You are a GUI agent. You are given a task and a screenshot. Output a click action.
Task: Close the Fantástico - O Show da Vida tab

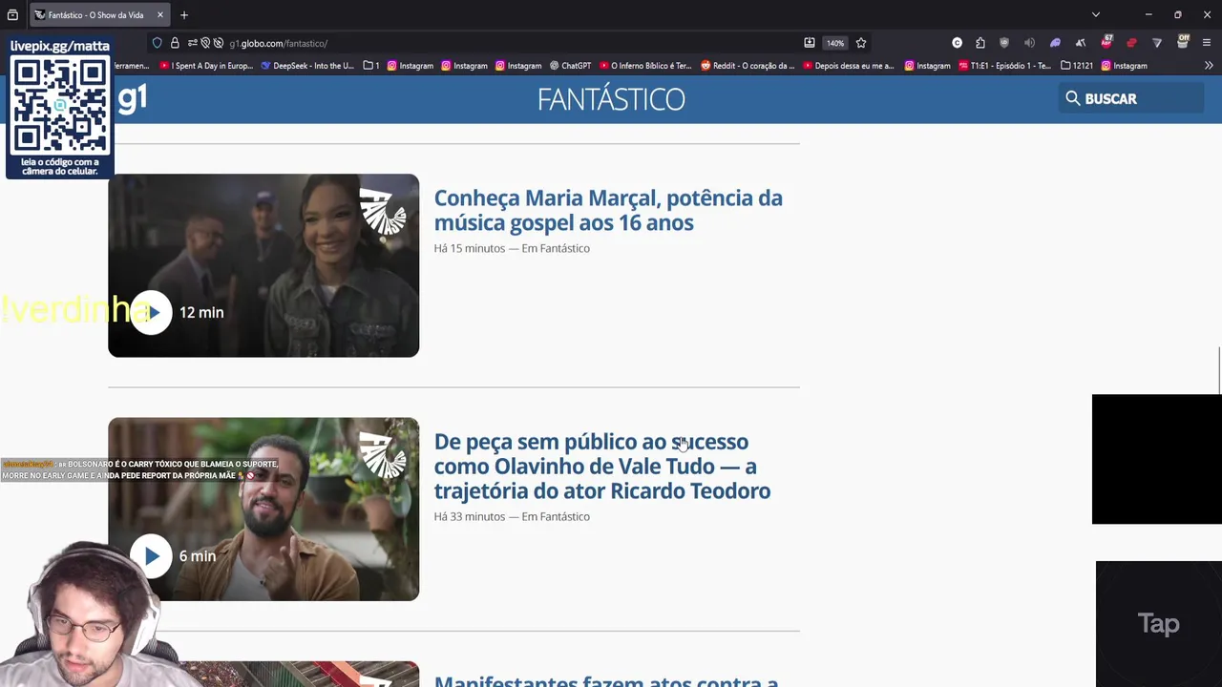160,15
